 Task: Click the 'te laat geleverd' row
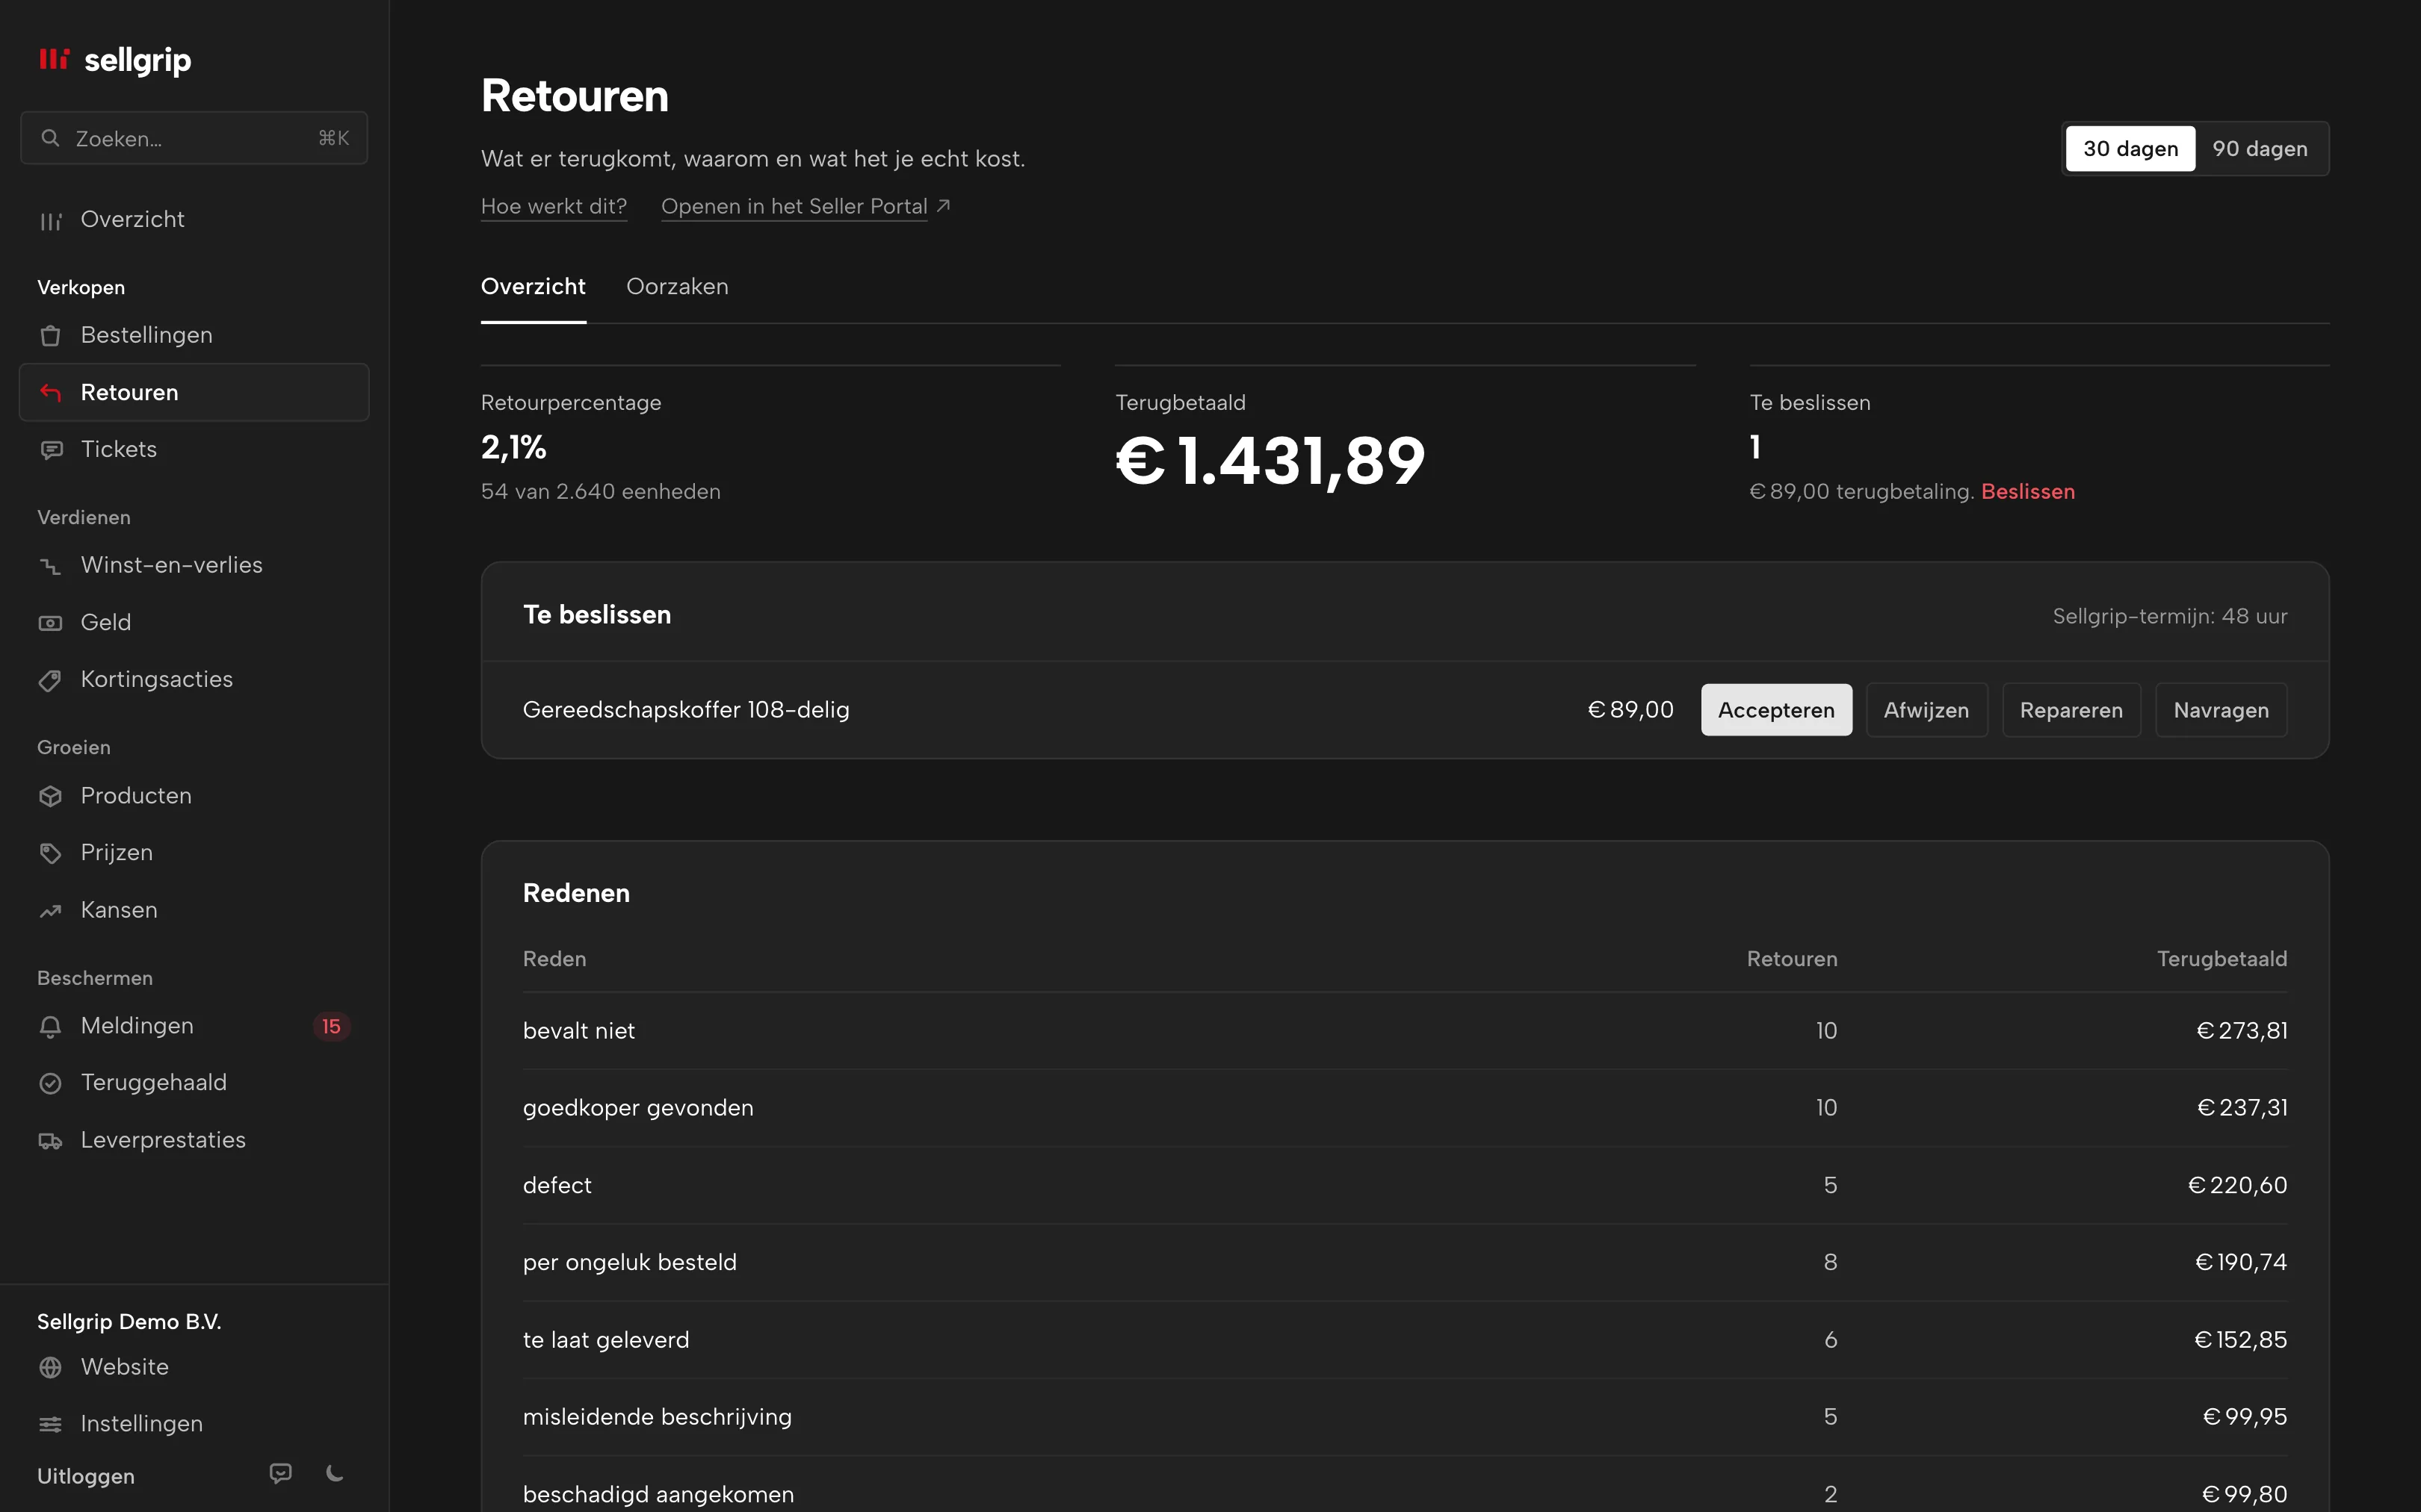tap(1405, 1340)
